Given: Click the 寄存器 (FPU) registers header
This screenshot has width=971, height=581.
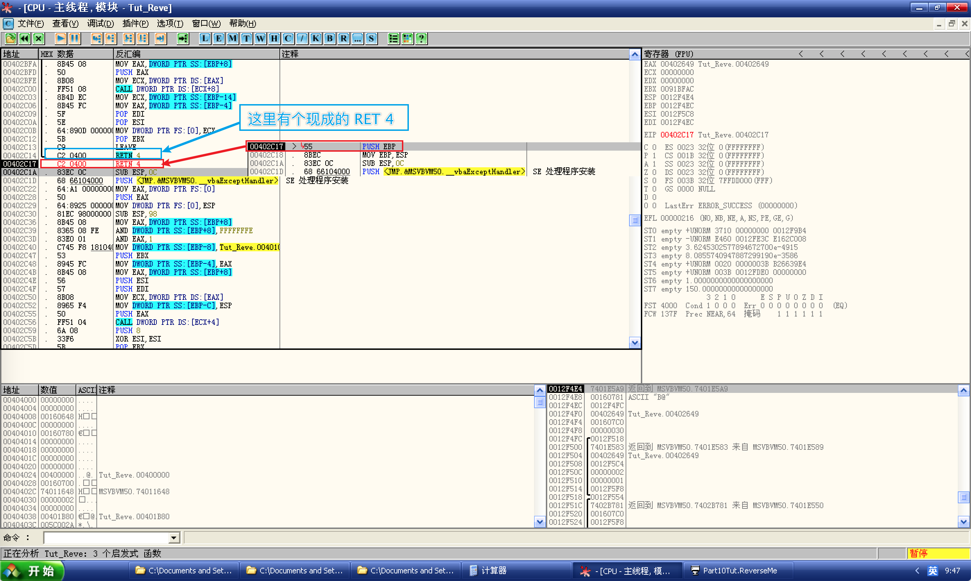Looking at the screenshot, I should [x=669, y=54].
